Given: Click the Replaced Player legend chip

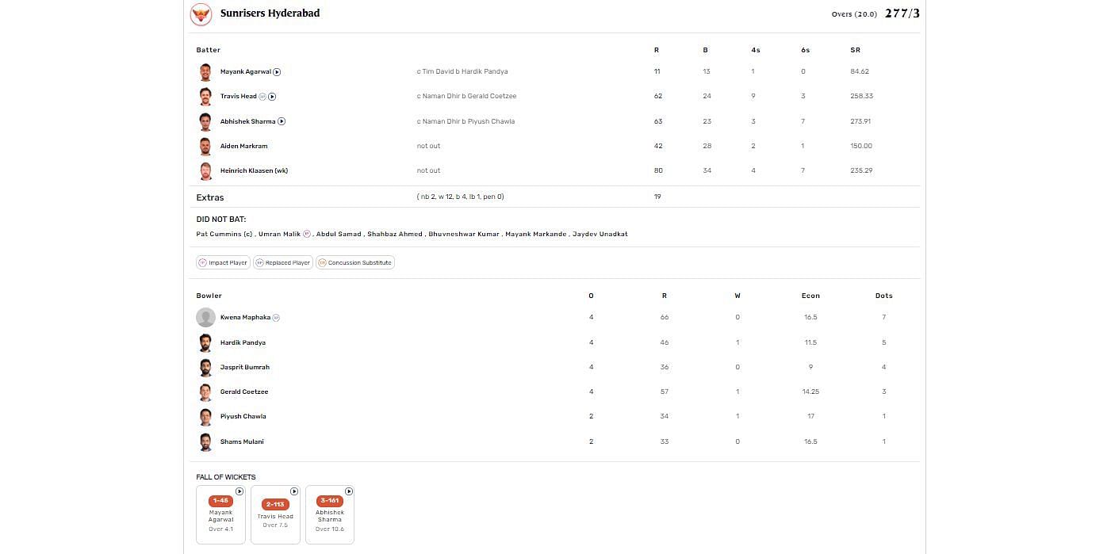Looking at the screenshot, I should click(283, 262).
